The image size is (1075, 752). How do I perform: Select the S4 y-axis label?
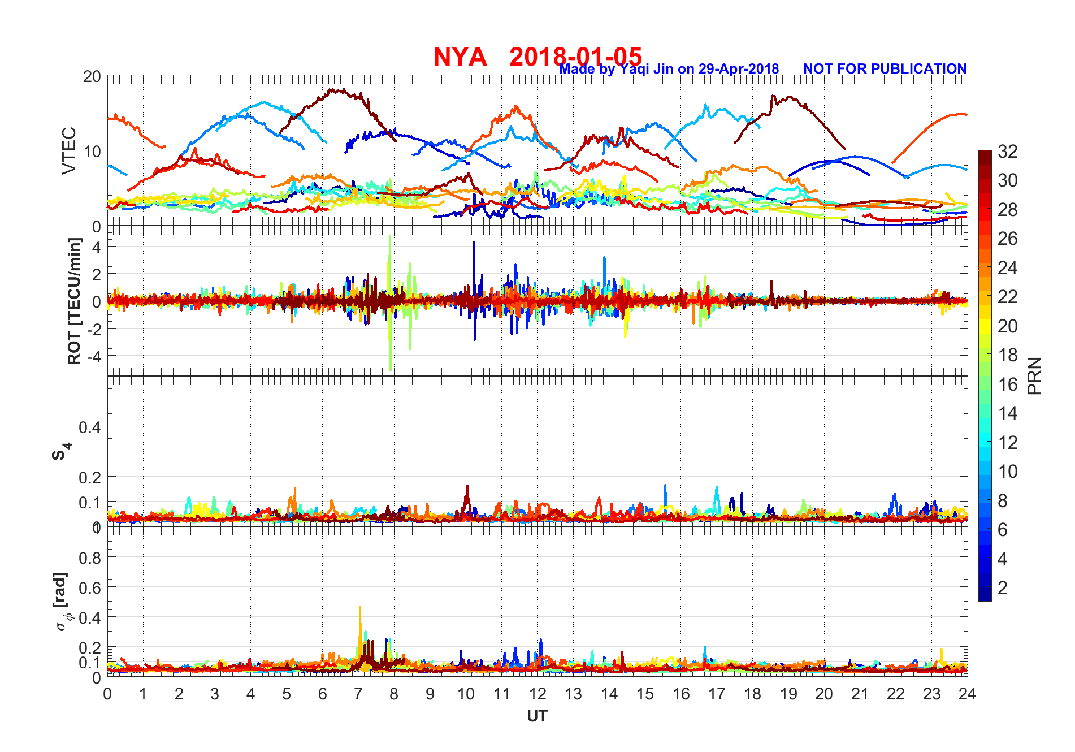tap(61, 451)
